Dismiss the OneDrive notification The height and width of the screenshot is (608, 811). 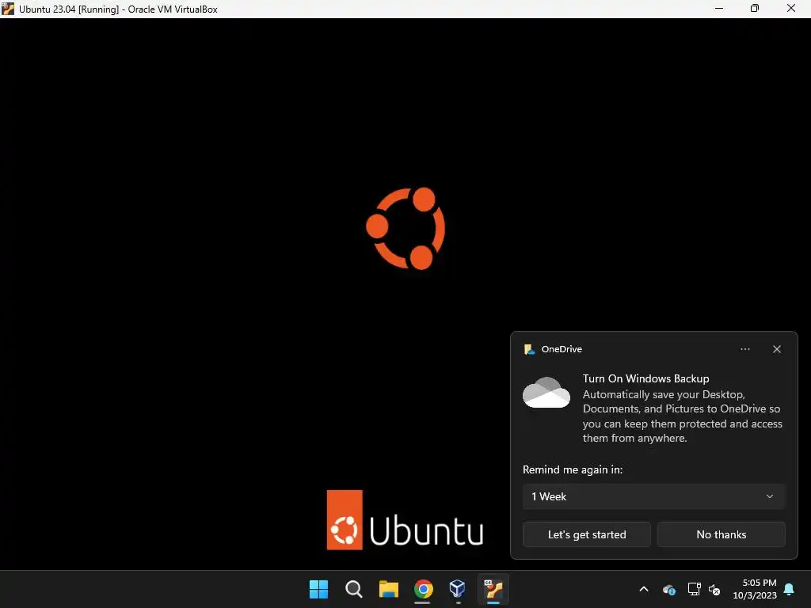(777, 349)
